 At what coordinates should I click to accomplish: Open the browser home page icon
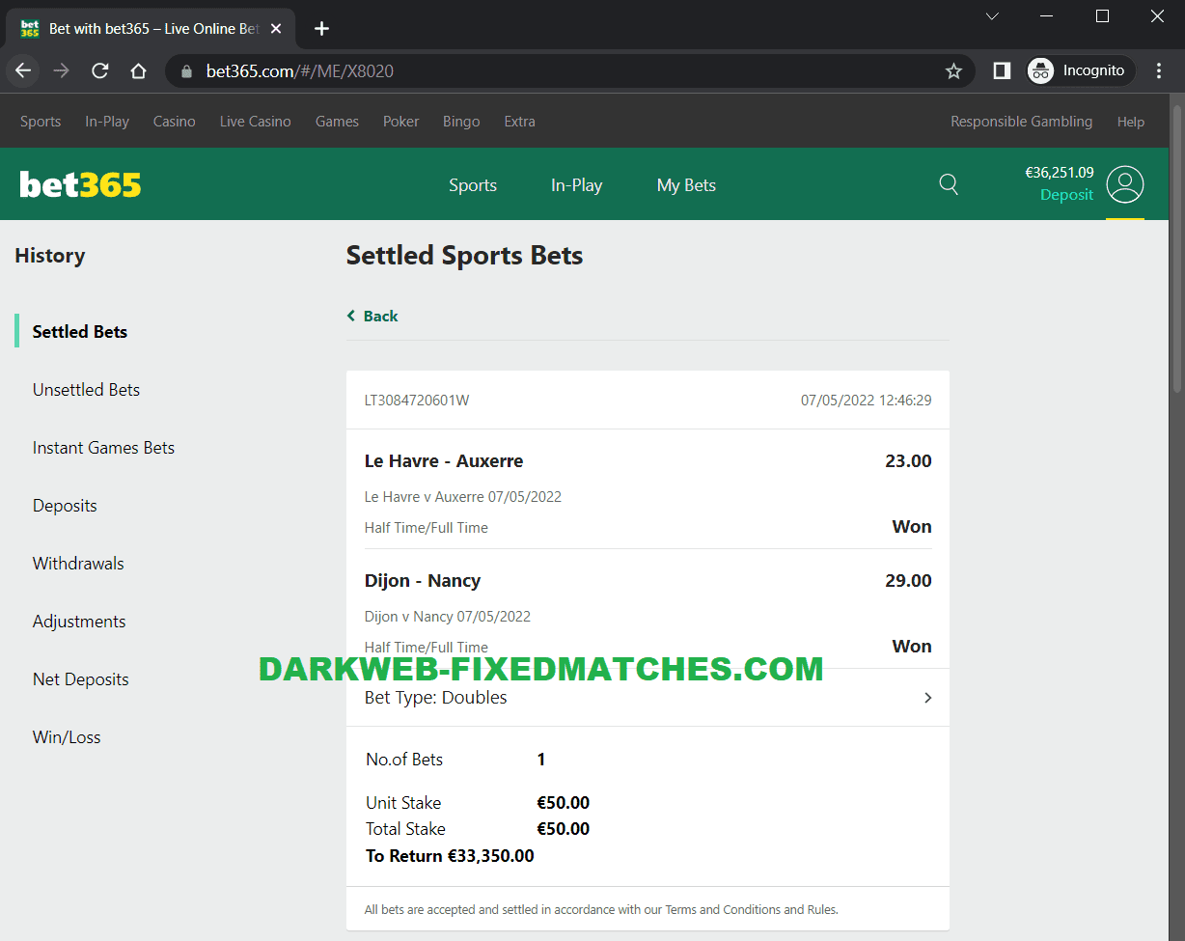pyautogui.click(x=138, y=70)
